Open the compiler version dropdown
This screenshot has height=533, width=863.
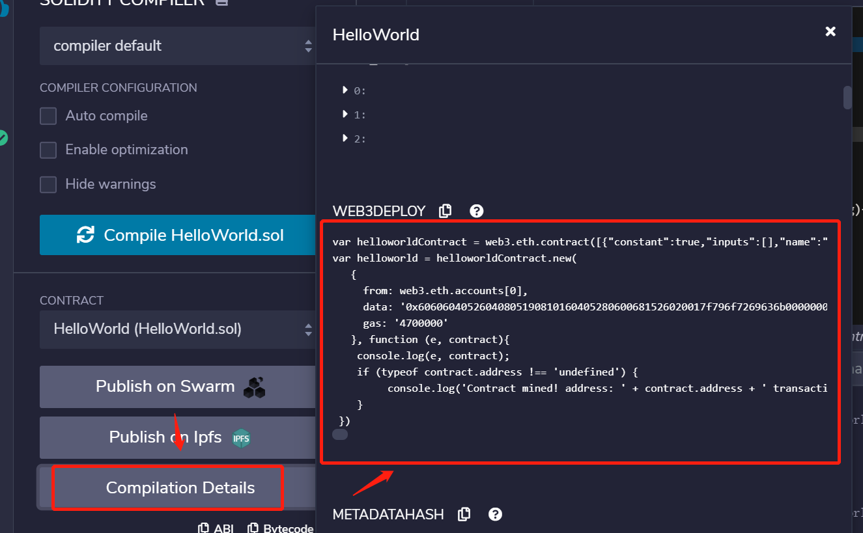tap(177, 46)
